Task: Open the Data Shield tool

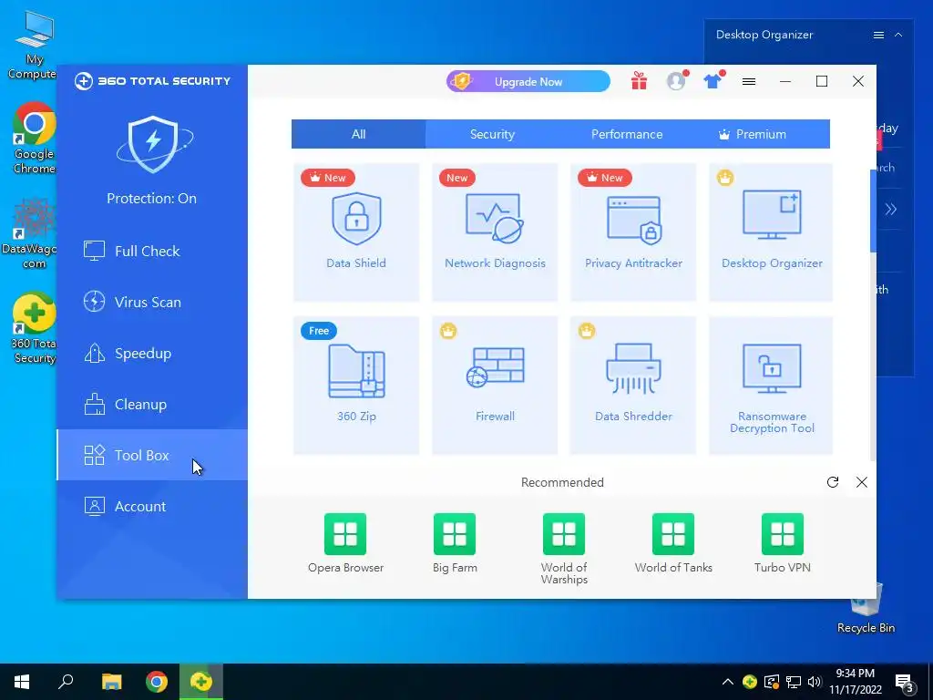Action: coord(356,232)
